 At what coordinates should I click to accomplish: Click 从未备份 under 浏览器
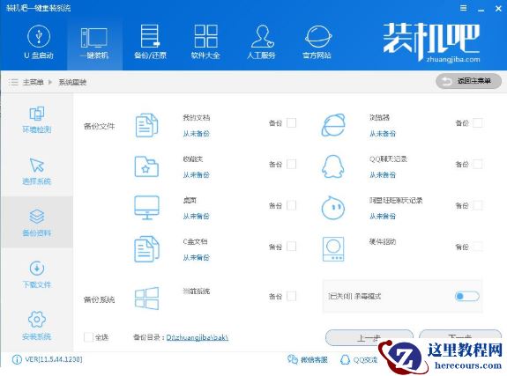point(383,134)
